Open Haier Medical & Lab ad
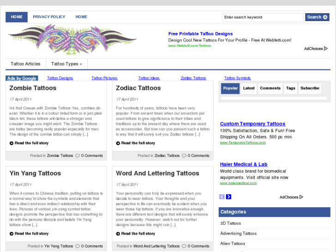The height and width of the screenshot is (252, 336). [x=244, y=164]
